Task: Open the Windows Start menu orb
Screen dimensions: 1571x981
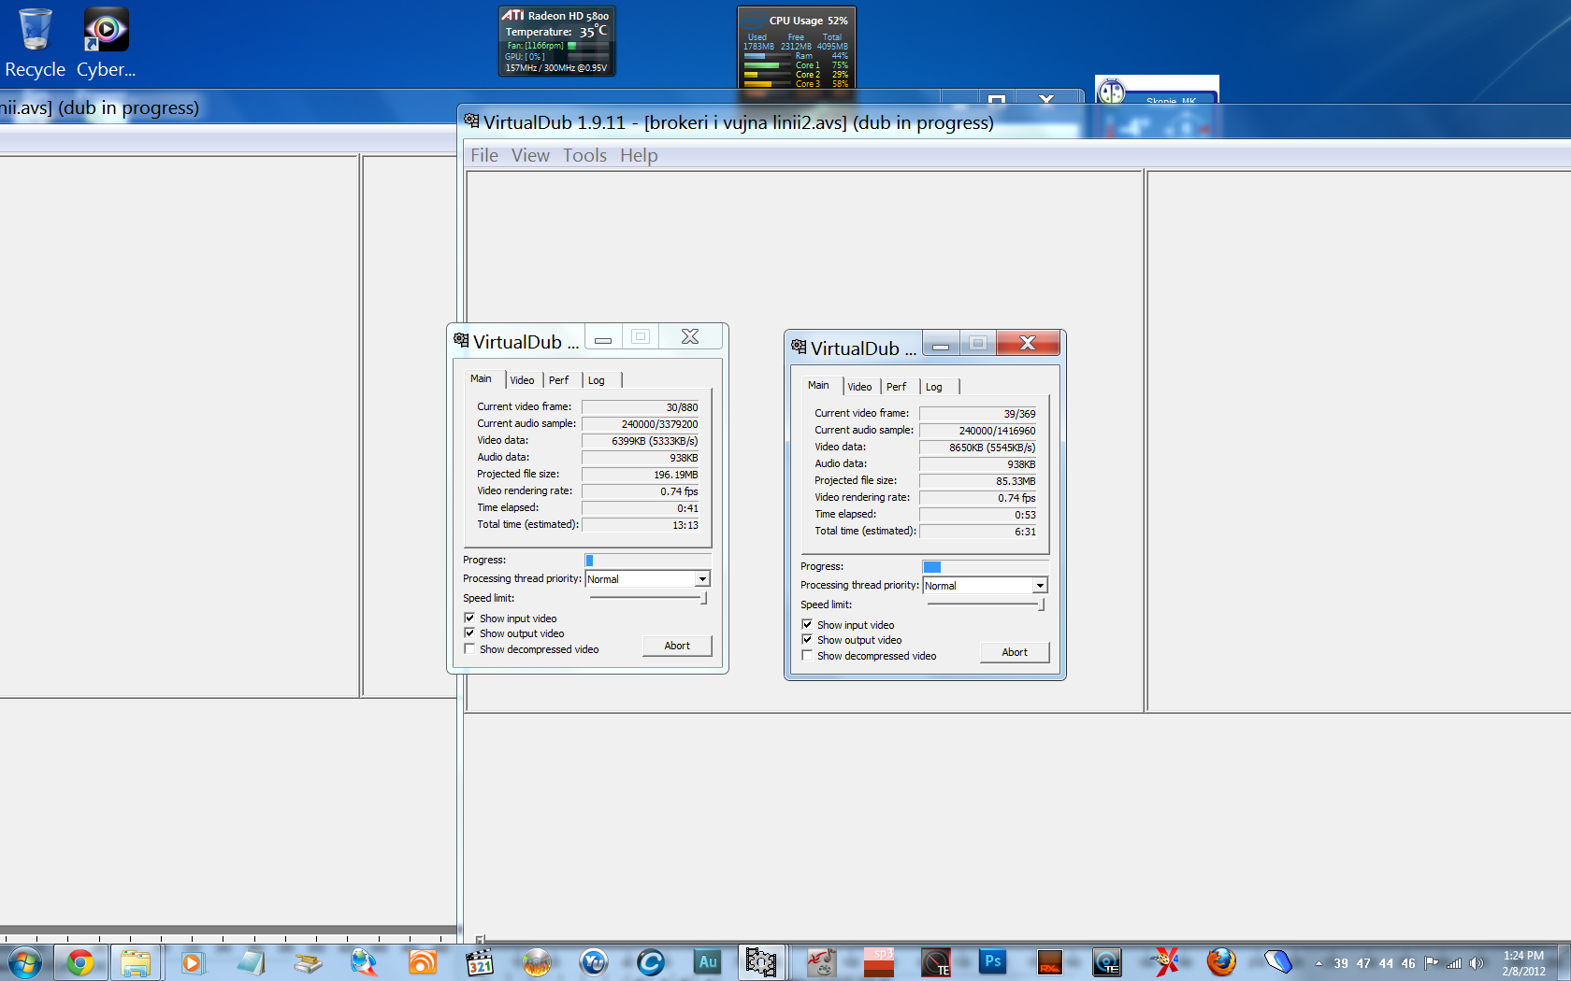Action: point(24,961)
